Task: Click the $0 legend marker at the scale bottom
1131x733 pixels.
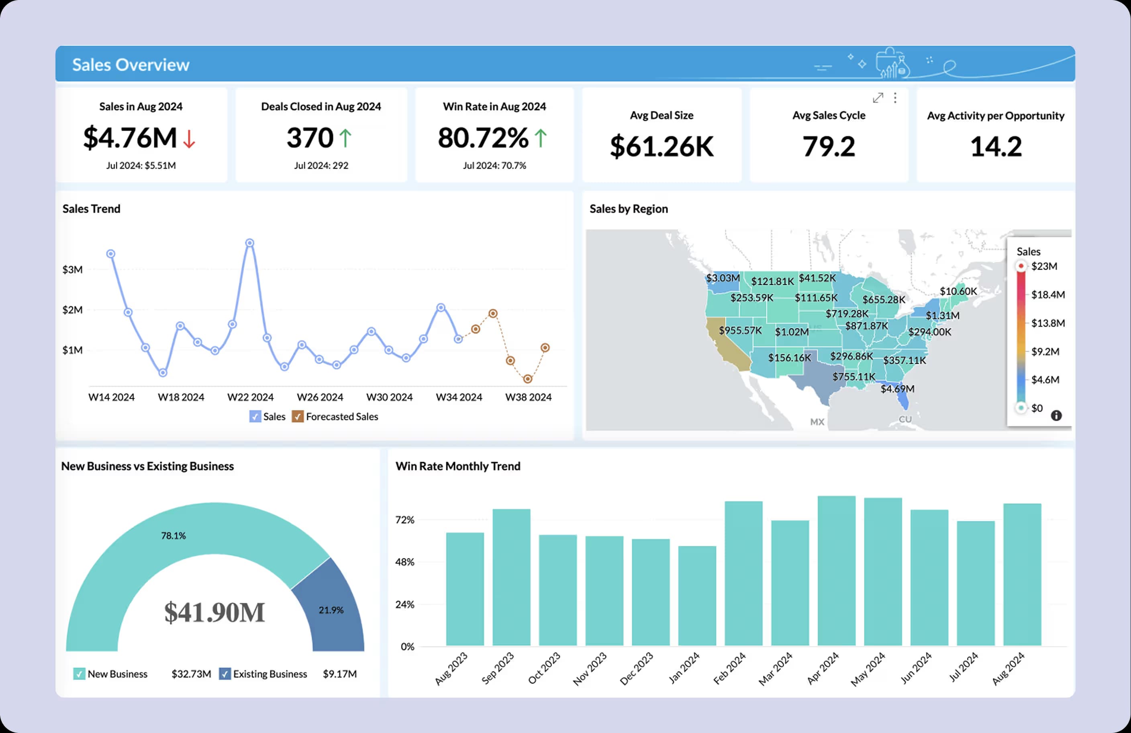Action: click(x=1020, y=408)
